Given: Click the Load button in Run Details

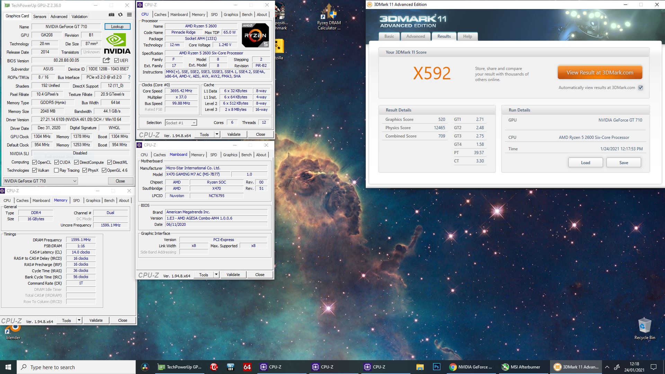Looking at the screenshot, I should (586, 162).
